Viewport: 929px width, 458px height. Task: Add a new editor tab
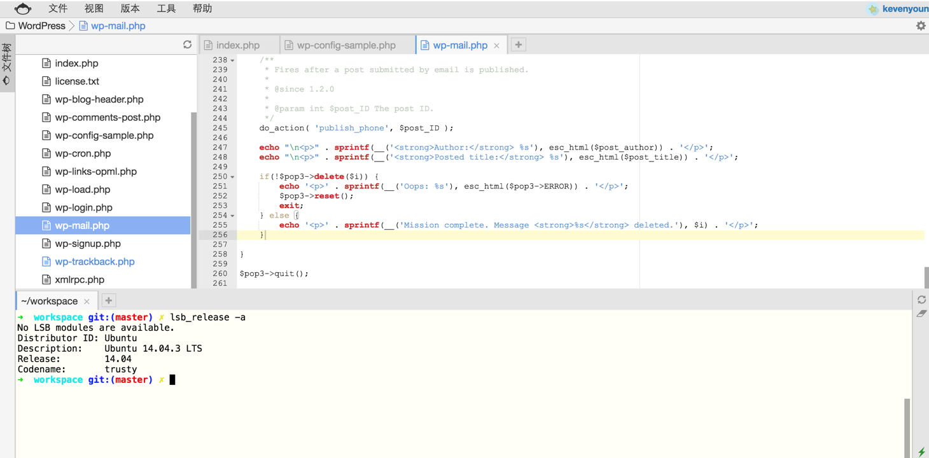point(519,45)
